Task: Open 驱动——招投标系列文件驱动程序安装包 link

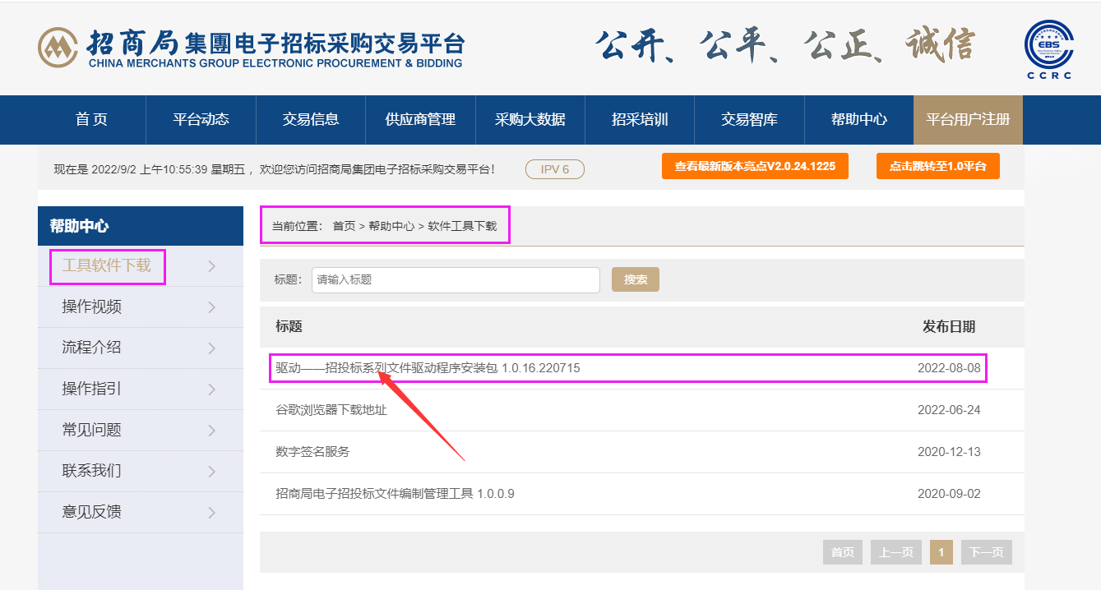Action: click(428, 368)
